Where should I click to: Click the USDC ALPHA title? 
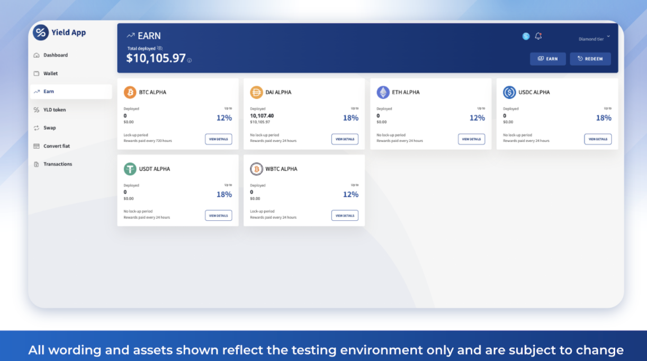[534, 92]
